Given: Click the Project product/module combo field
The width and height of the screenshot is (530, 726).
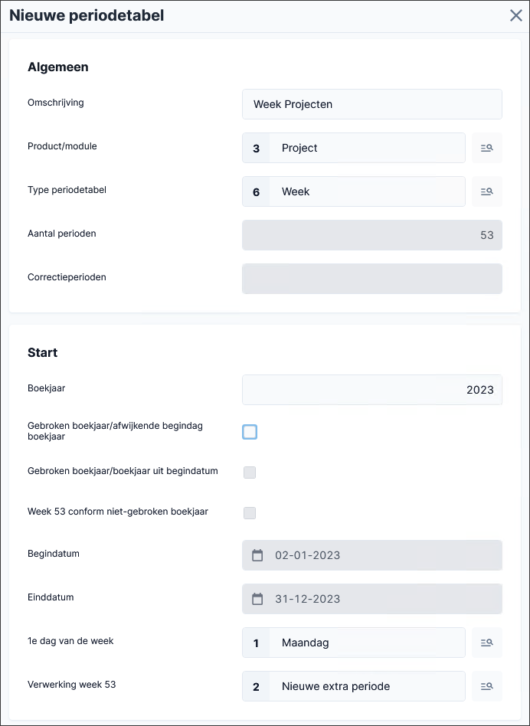Looking at the screenshot, I should point(354,148).
